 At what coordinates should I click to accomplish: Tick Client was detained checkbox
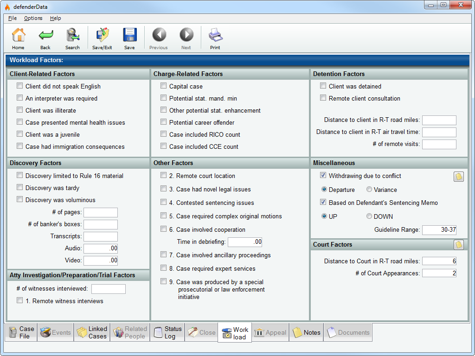click(323, 86)
